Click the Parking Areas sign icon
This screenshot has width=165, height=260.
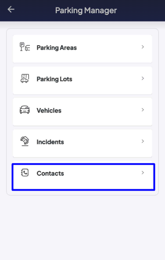click(25, 47)
